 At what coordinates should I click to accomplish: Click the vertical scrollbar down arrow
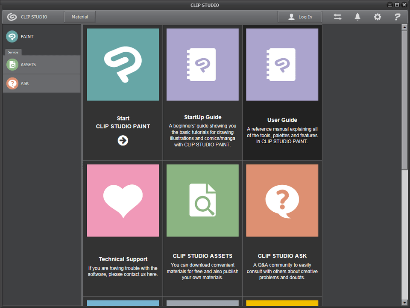(404, 303)
